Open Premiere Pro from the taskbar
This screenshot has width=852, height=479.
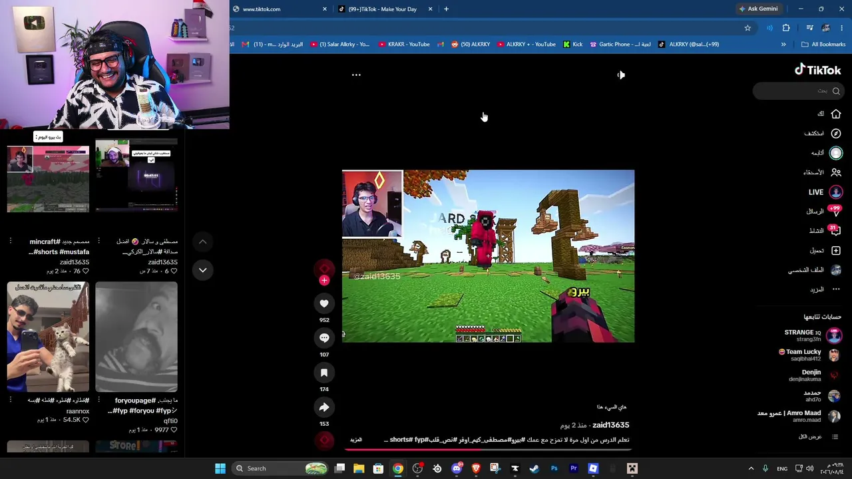point(573,468)
